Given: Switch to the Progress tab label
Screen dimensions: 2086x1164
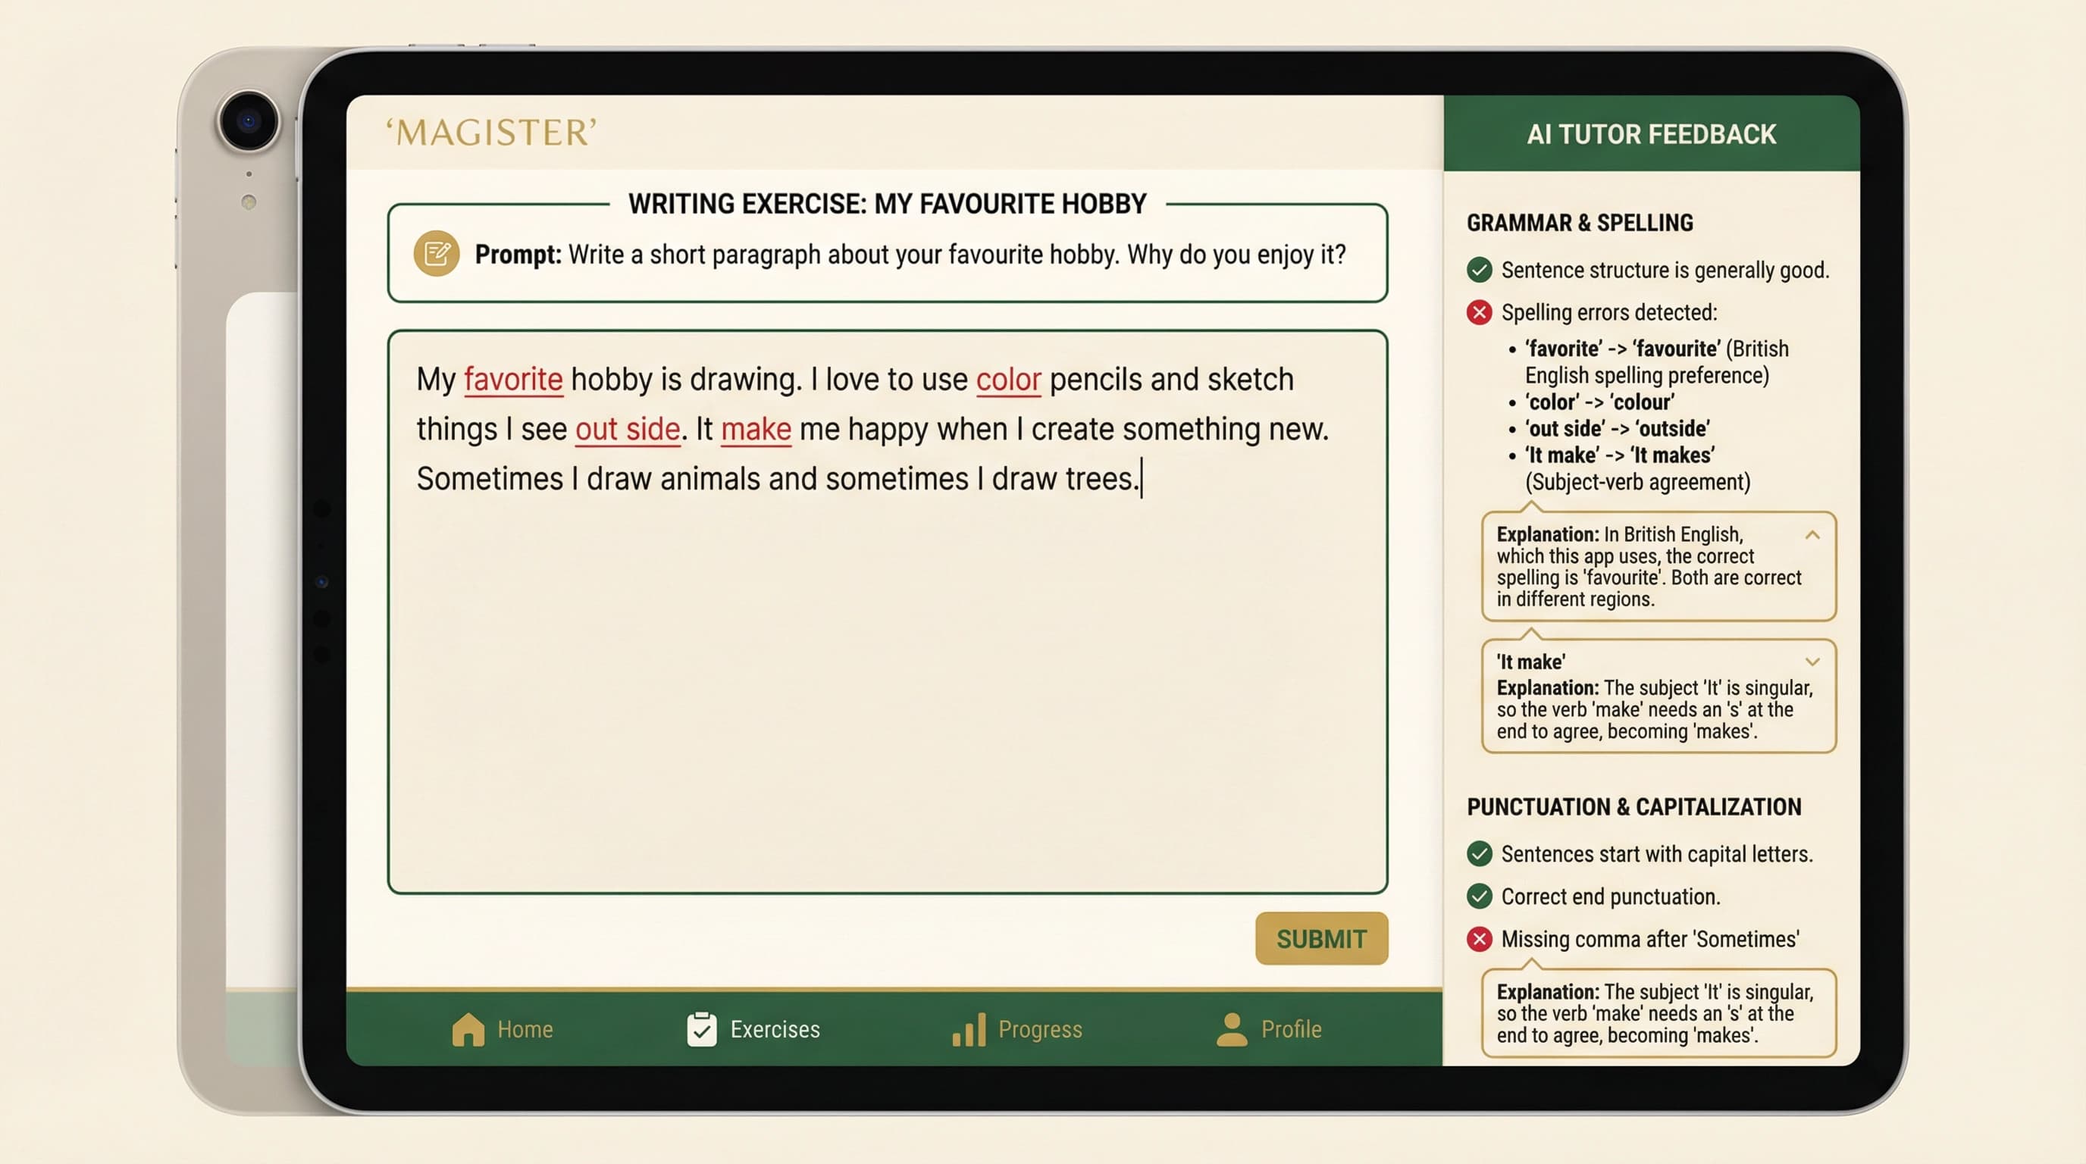Looking at the screenshot, I should click(x=1040, y=1030).
